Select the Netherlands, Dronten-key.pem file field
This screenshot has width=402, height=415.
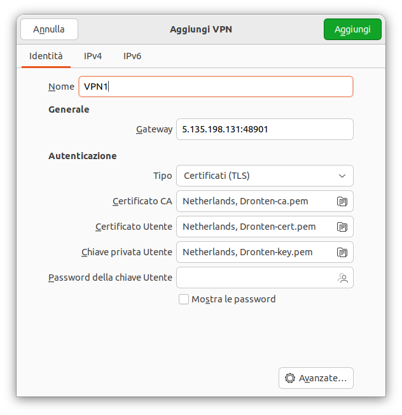pyautogui.click(x=265, y=252)
